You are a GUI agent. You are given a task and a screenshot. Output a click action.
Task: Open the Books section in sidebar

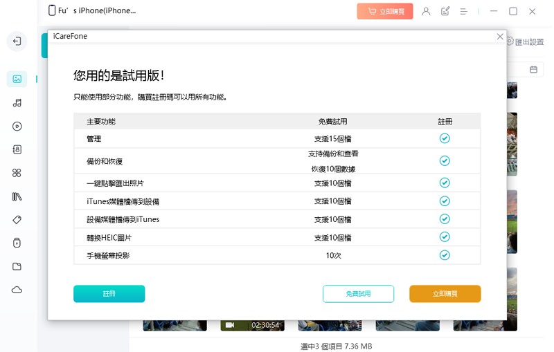17,196
